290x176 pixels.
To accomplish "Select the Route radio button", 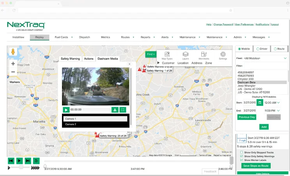I will coord(275,49).
